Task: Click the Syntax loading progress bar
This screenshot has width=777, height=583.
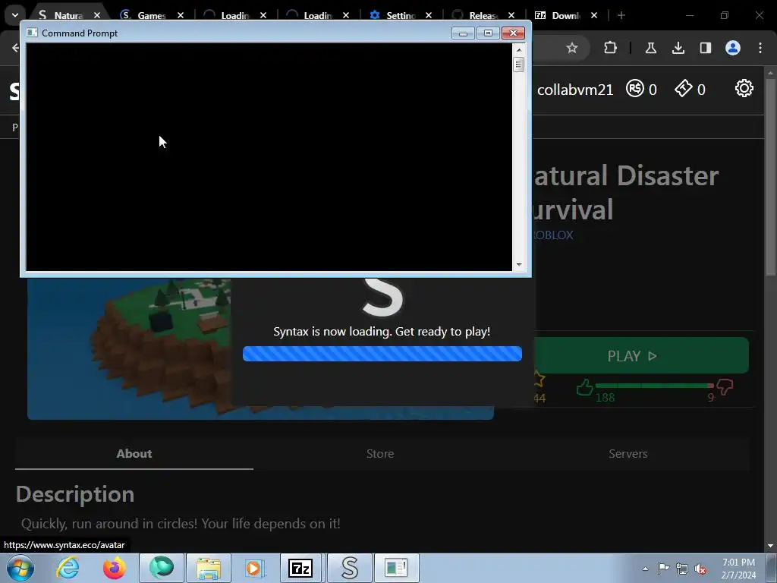Action: [382, 354]
